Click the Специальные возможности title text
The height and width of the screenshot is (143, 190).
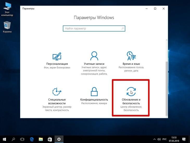tap(57, 101)
